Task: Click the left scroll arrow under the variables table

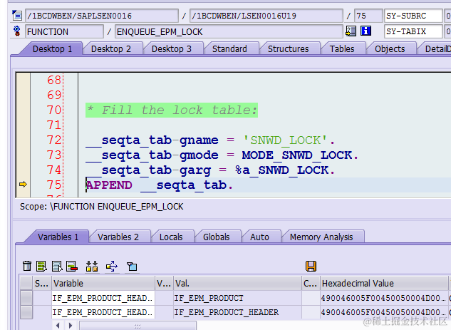Action: pos(58,326)
